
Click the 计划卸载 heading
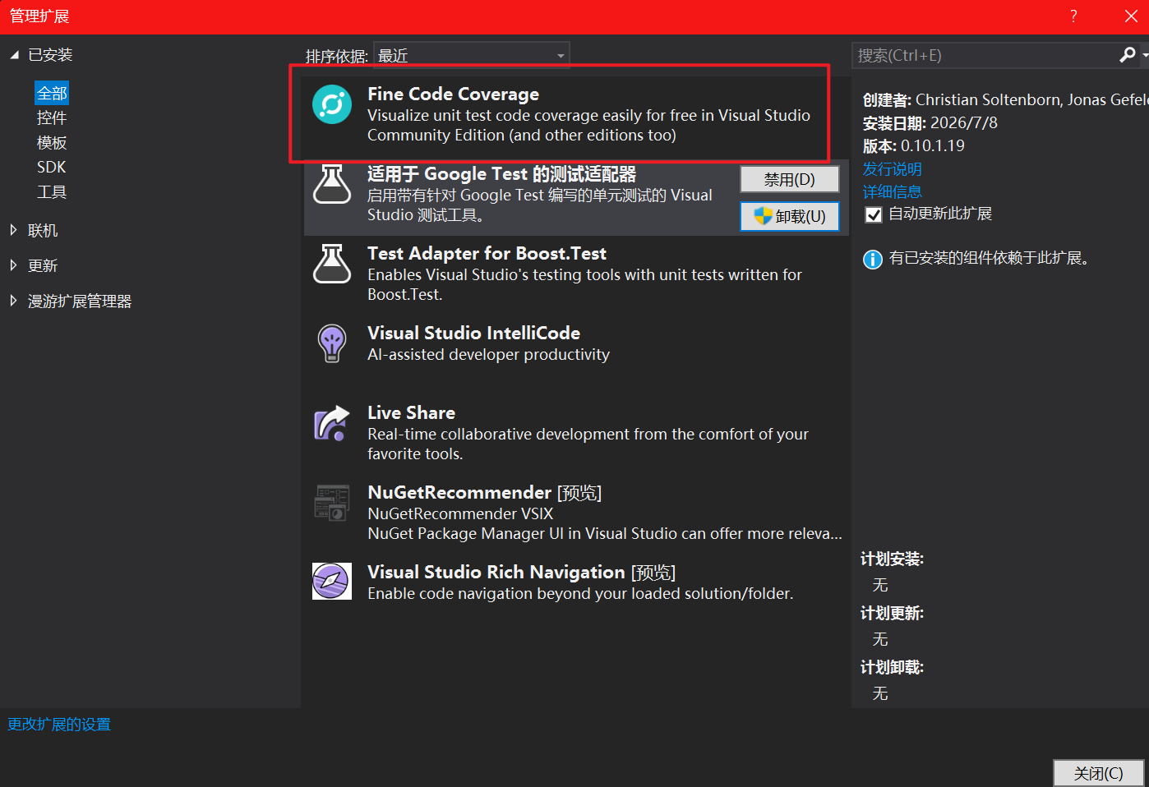[892, 668]
